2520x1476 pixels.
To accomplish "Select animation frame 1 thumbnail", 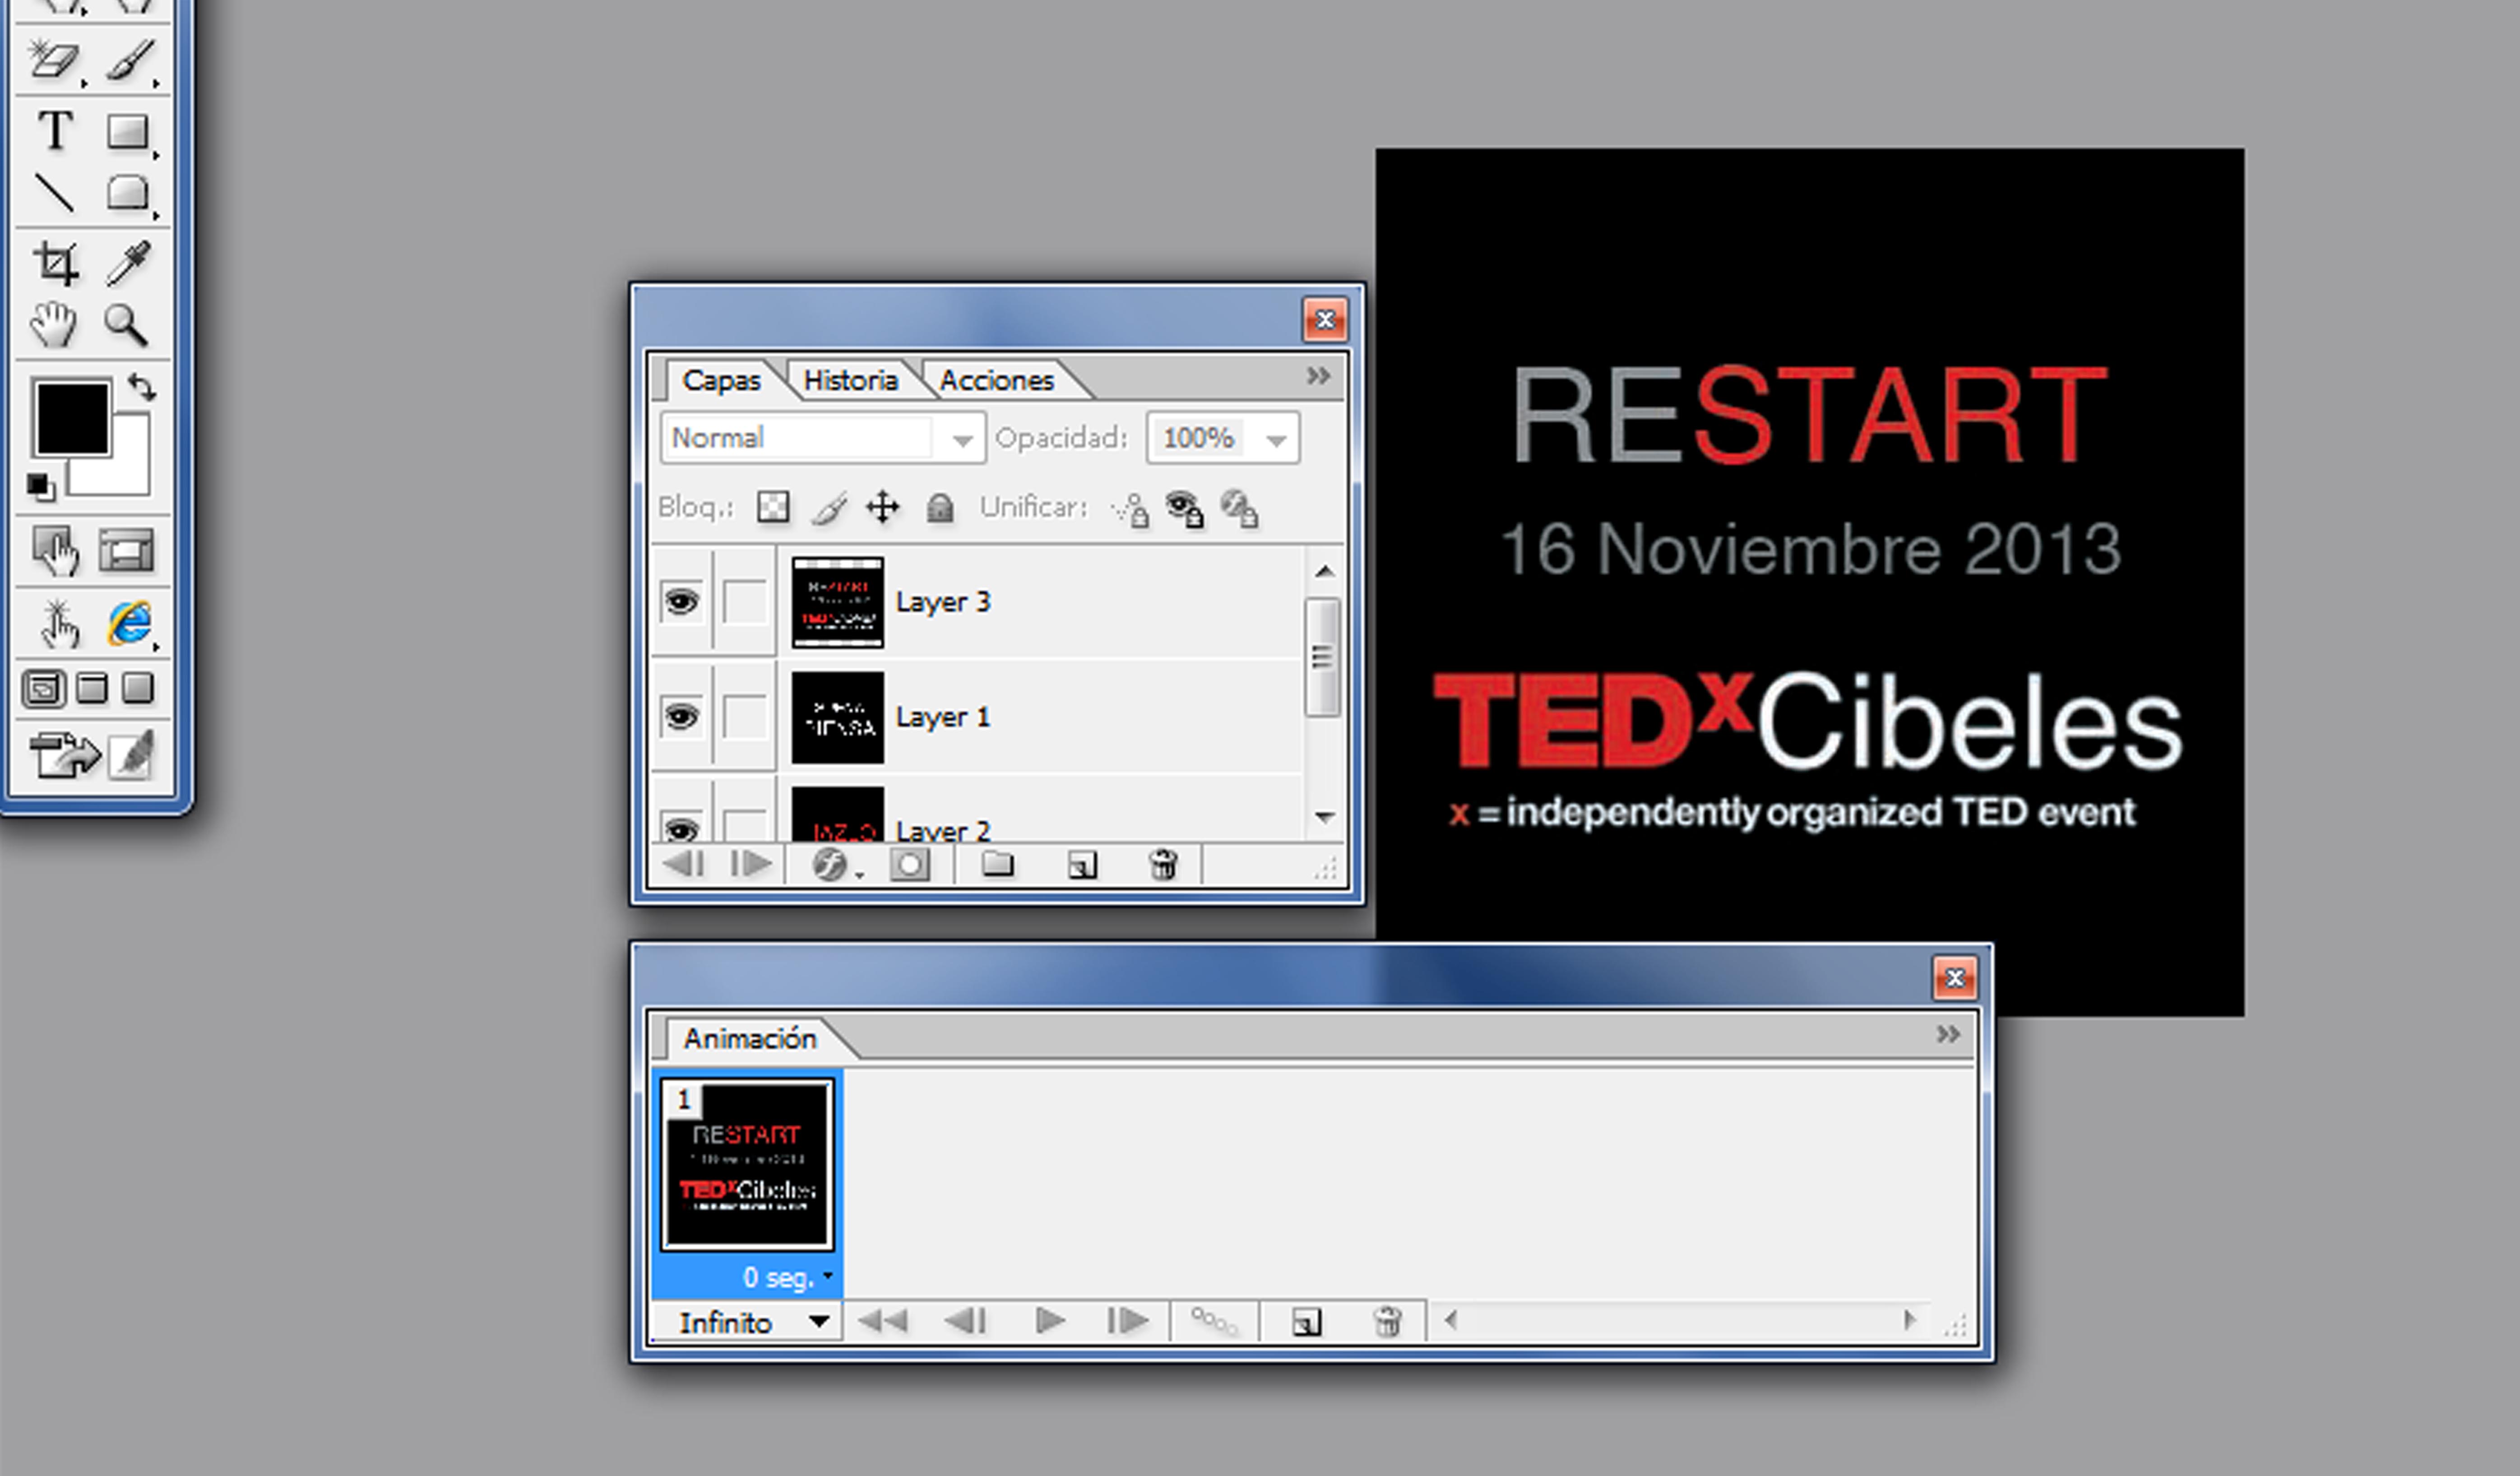I will (747, 1165).
